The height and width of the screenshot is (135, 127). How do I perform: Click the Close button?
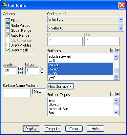point(74,129)
